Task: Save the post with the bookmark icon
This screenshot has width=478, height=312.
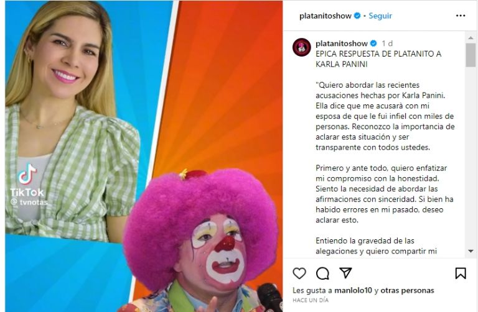Action: pos(461,273)
